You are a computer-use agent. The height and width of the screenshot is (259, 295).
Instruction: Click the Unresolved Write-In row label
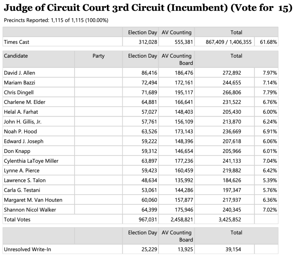point(27,249)
